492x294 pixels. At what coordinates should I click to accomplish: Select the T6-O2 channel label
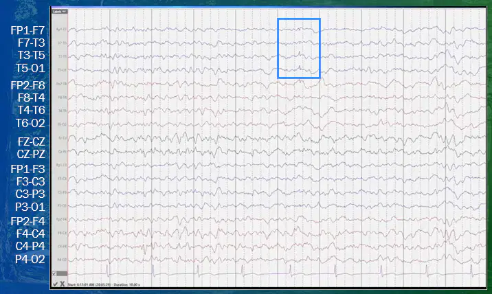tap(30, 123)
